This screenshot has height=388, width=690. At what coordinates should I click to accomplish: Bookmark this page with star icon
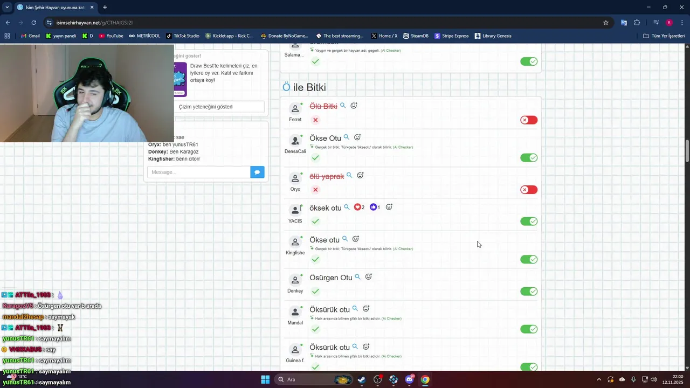(606, 23)
